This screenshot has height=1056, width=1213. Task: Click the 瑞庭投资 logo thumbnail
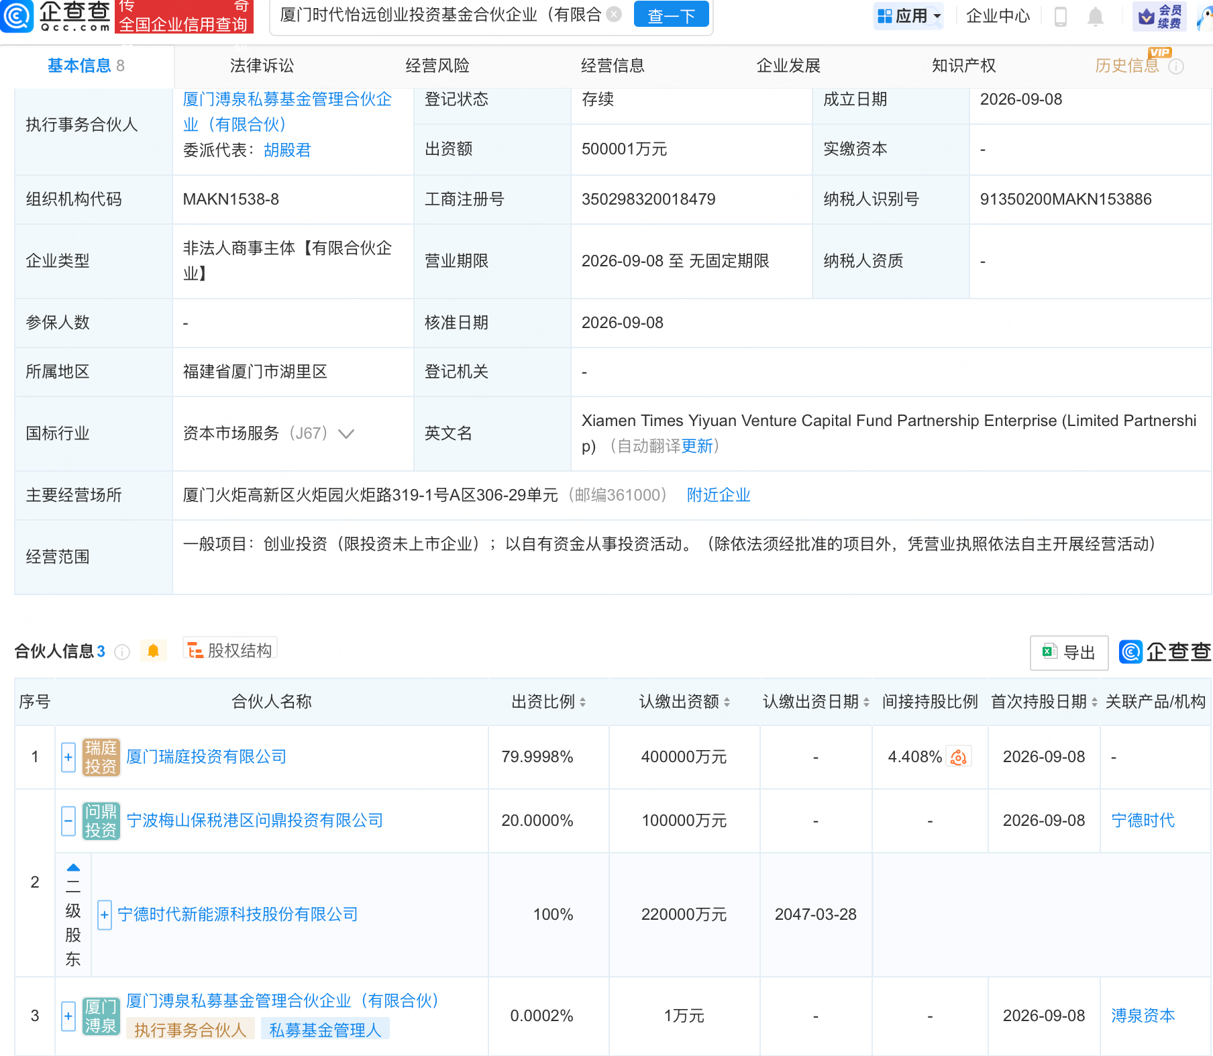(x=101, y=757)
